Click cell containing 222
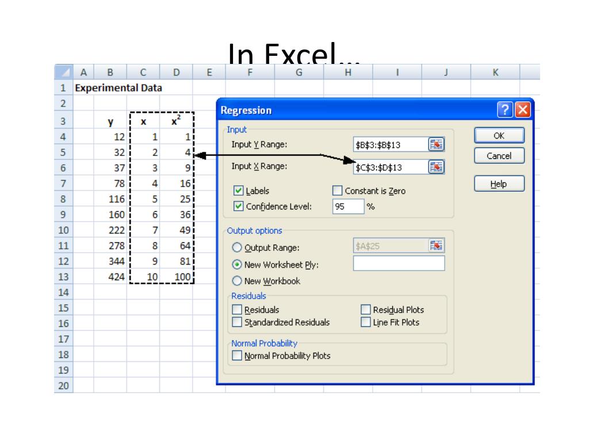The image size is (589, 442). pyautogui.click(x=110, y=230)
